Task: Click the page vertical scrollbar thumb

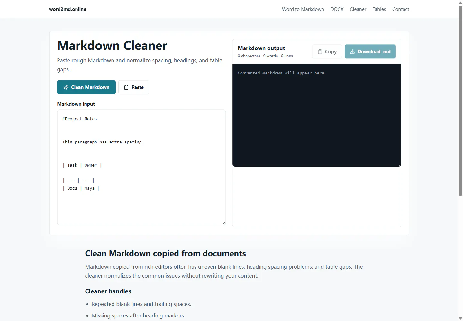Action: click(x=460, y=101)
